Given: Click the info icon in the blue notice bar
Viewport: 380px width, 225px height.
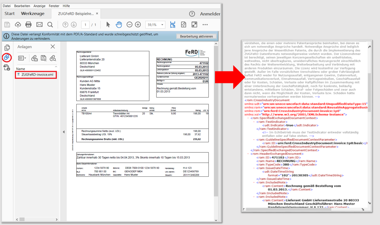Looking at the screenshot, I should (6, 36).
